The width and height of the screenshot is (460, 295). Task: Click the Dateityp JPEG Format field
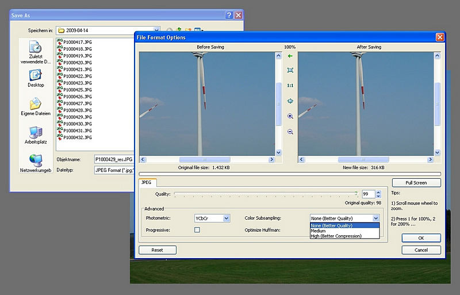tap(114, 170)
